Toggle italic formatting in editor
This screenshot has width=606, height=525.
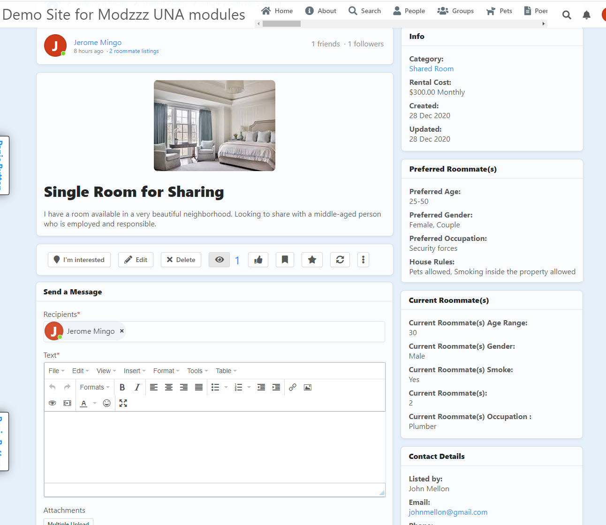[137, 387]
